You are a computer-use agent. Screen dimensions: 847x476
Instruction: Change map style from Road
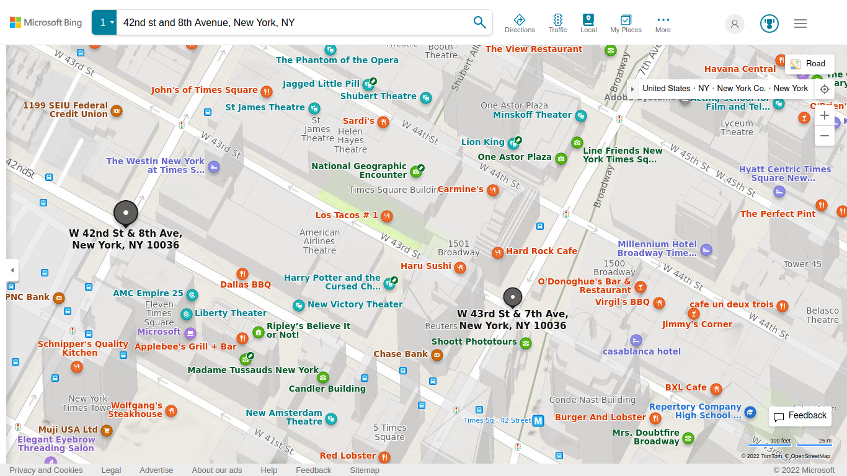point(809,63)
